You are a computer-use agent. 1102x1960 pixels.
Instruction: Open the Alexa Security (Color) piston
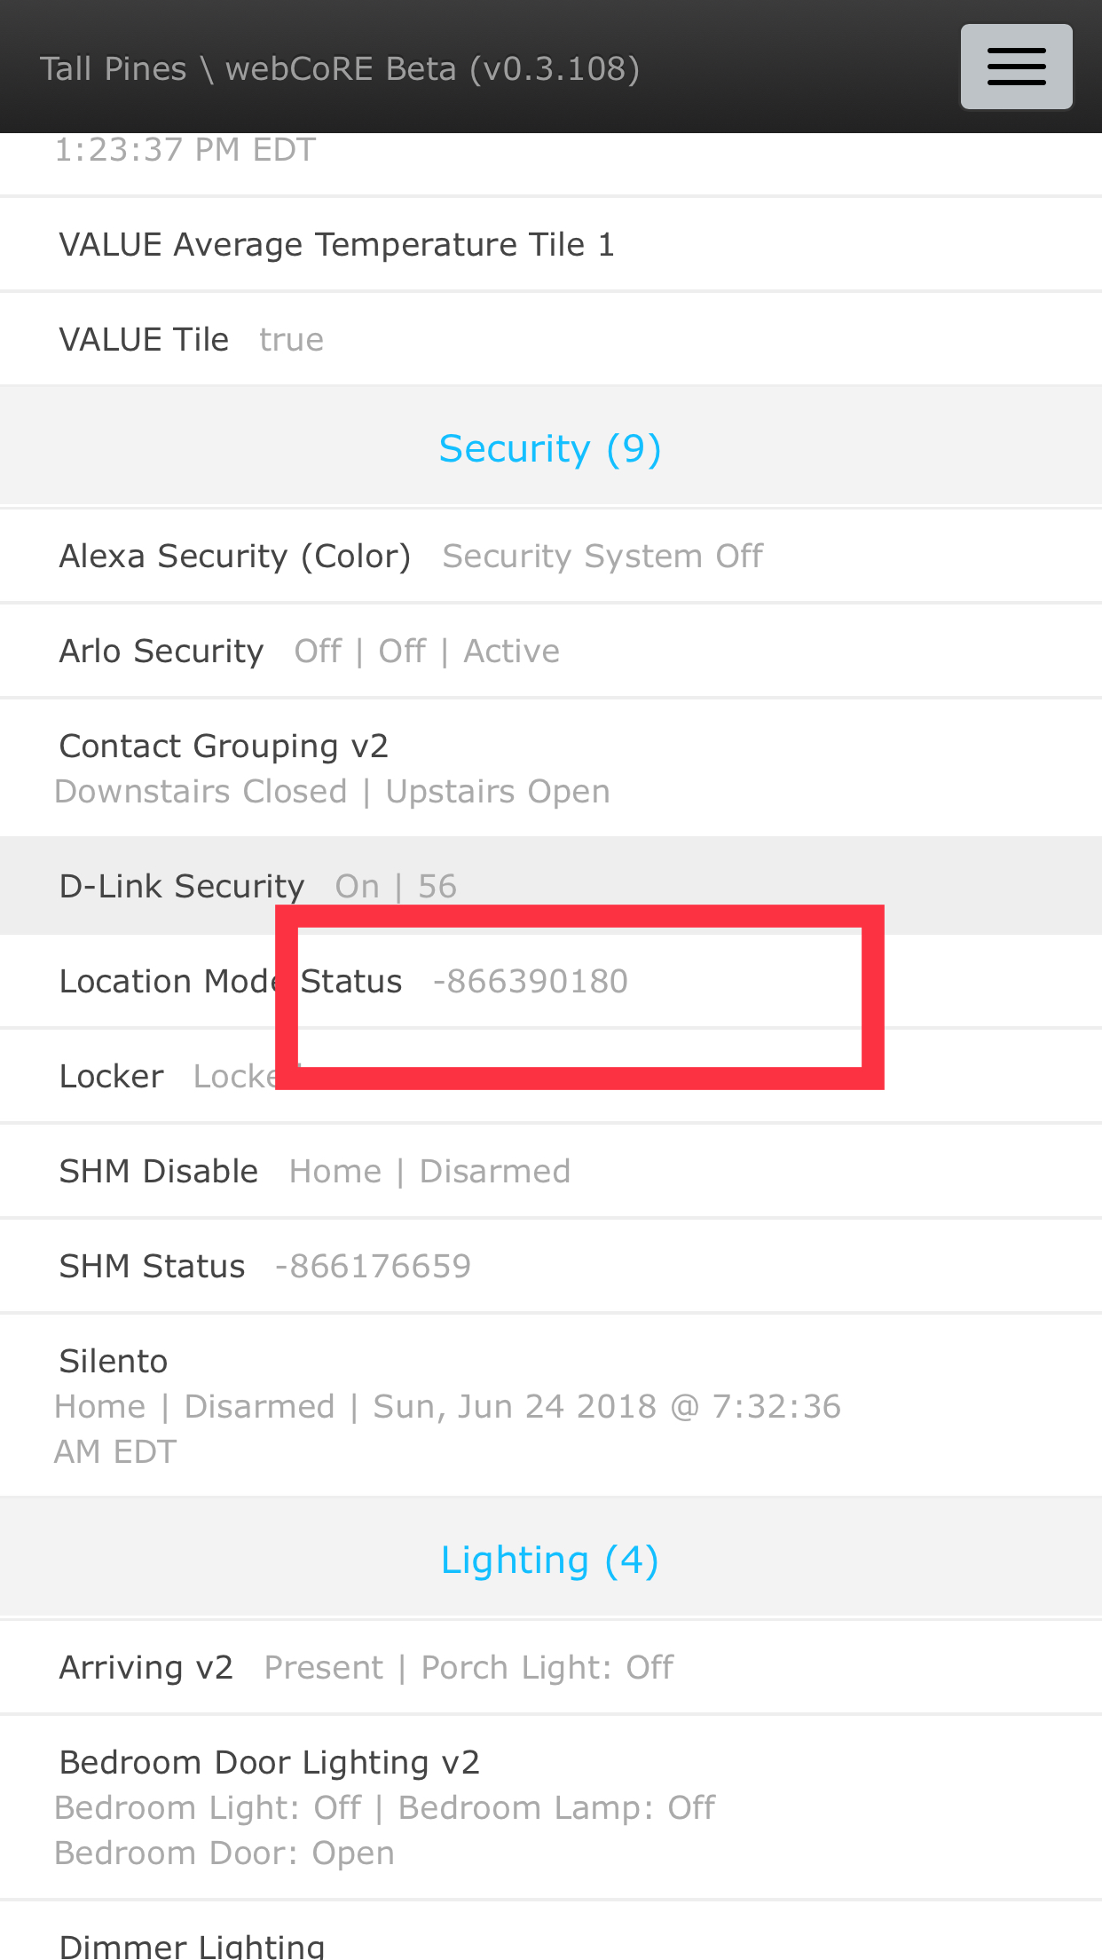tap(551, 557)
